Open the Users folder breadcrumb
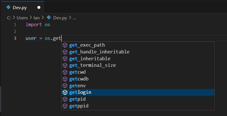227x116 pixels. click(x=22, y=18)
